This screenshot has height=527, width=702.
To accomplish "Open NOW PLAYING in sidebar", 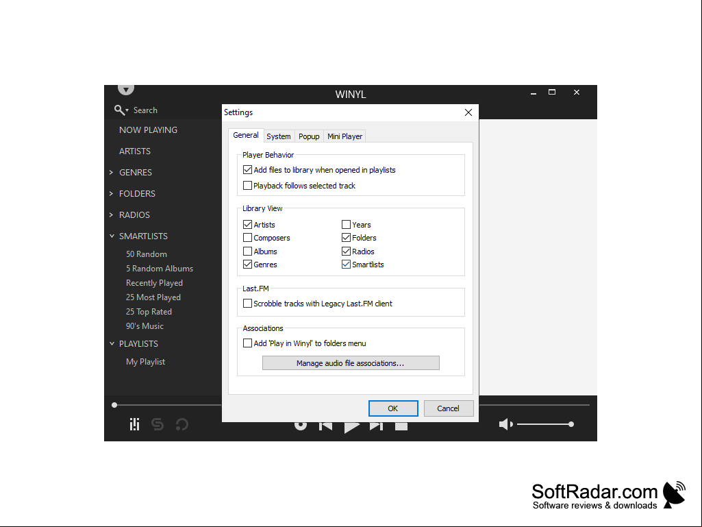I will pyautogui.click(x=148, y=130).
